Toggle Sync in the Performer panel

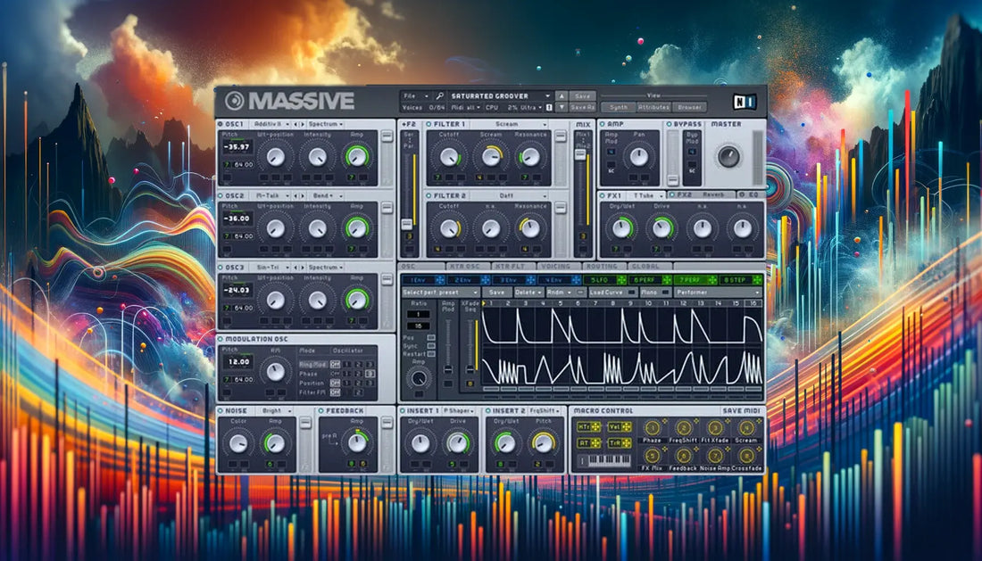432,345
